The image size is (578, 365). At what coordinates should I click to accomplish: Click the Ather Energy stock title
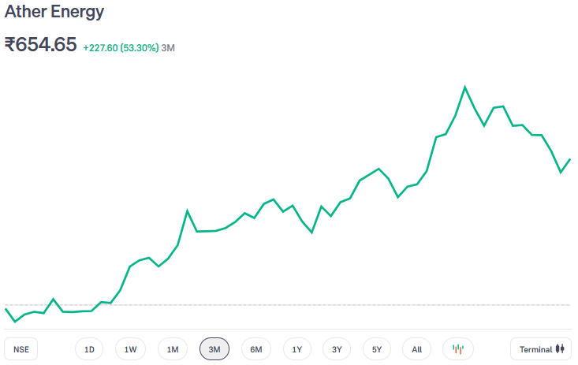pos(54,13)
